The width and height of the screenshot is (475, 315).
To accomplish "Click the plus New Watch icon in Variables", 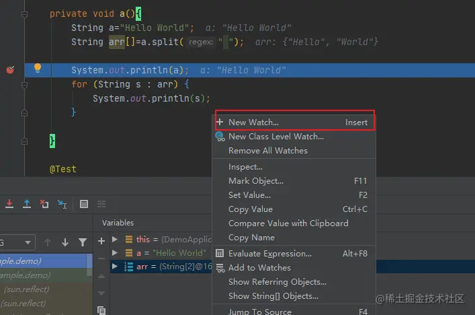I will (x=101, y=241).
